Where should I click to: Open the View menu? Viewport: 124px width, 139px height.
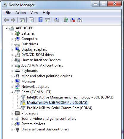click(x=34, y=13)
